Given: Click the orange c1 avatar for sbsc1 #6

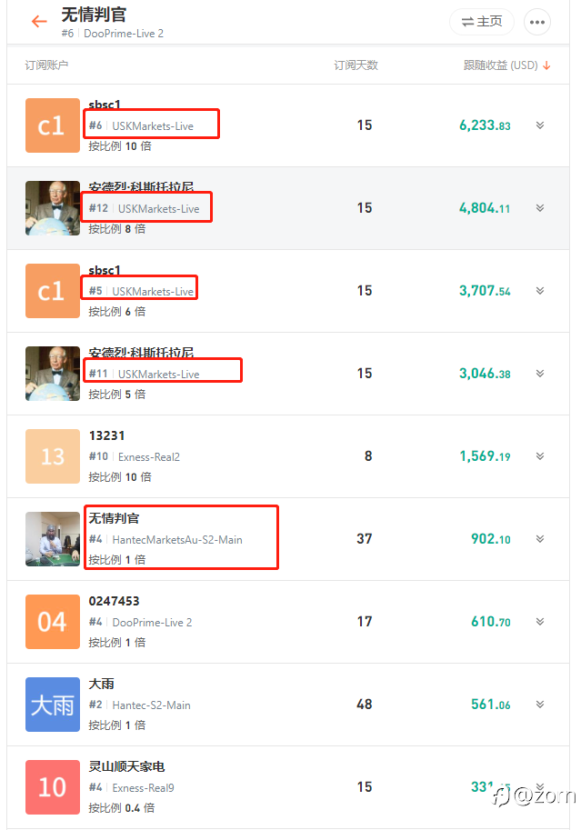Looking at the screenshot, I should (53, 125).
